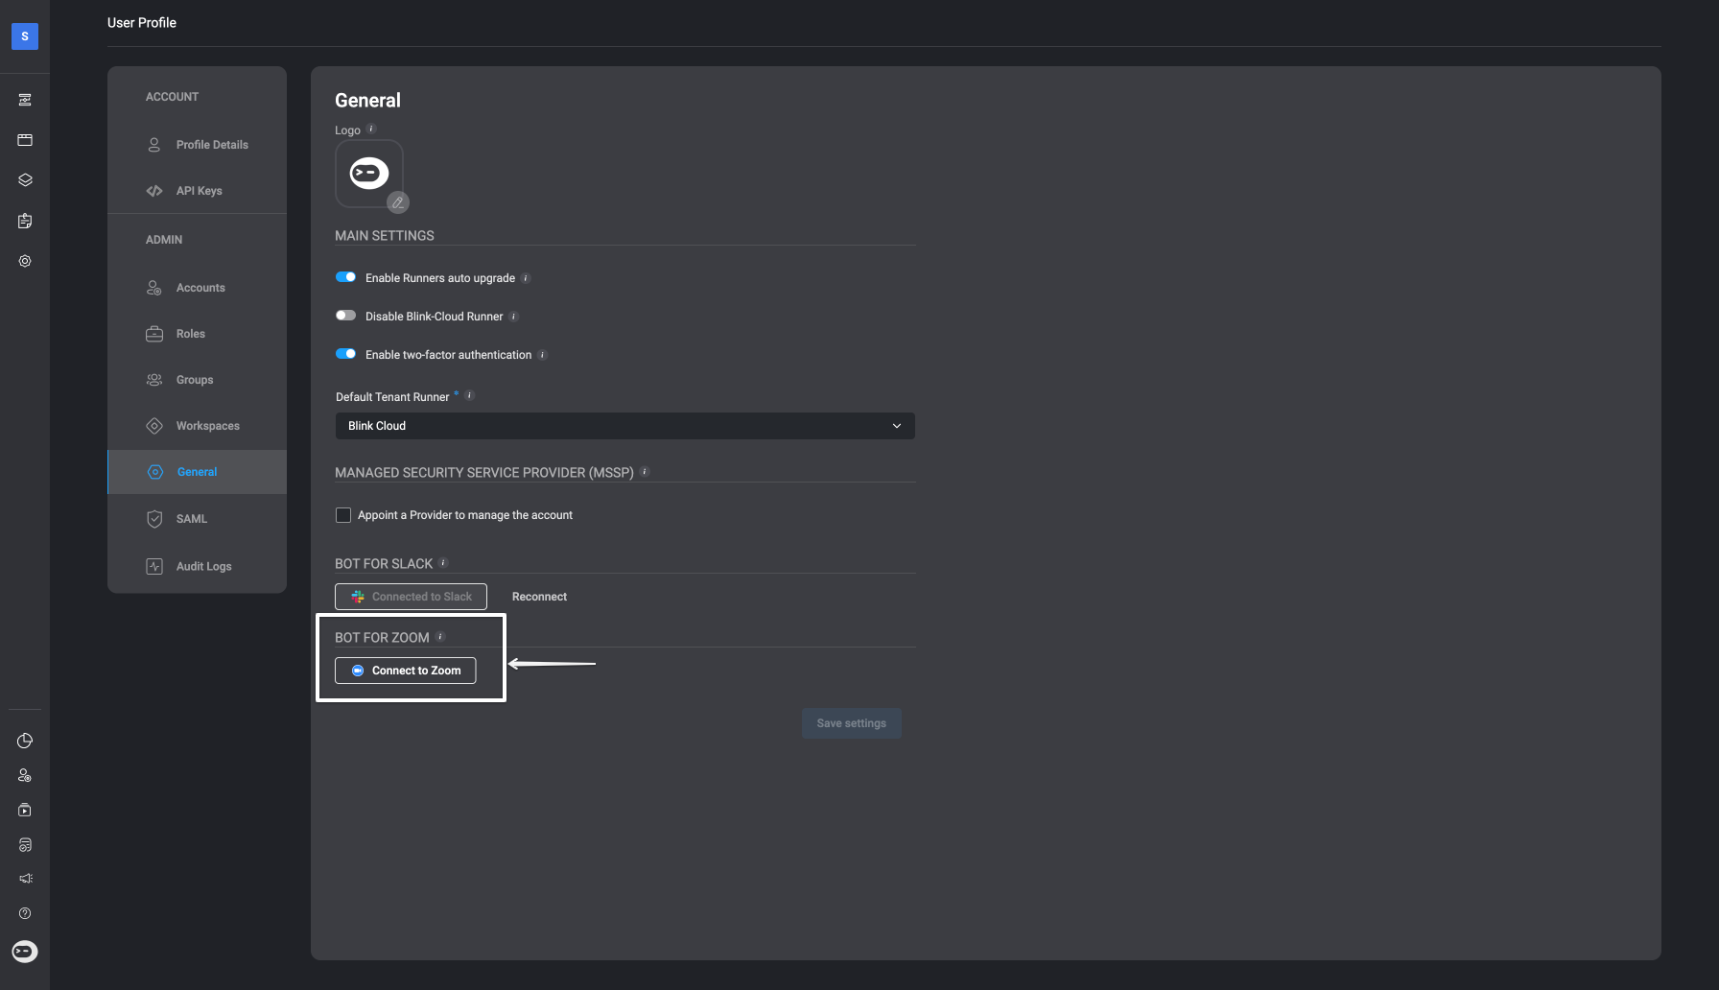Screen dimensions: 1719x990
Task: Click info icon beside Bot for Zoom
Action: point(440,636)
